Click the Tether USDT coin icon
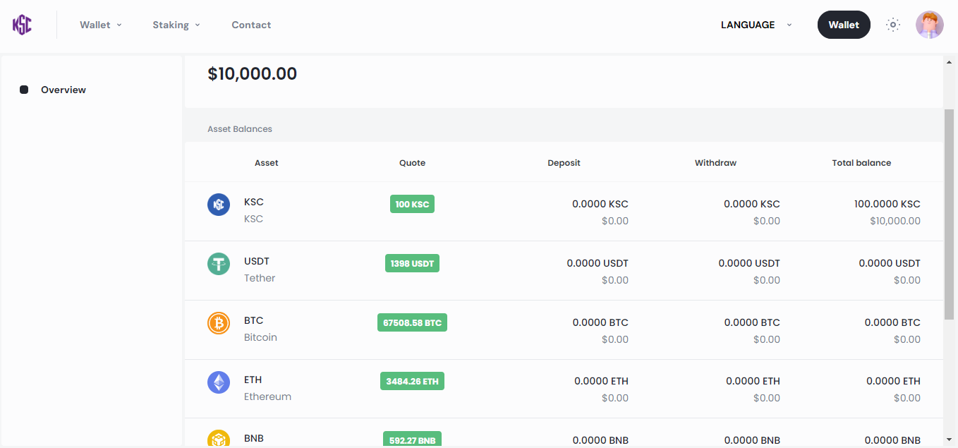Viewport: 958px width, 448px height. click(219, 264)
